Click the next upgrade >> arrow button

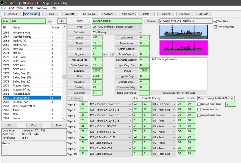coord(111,54)
